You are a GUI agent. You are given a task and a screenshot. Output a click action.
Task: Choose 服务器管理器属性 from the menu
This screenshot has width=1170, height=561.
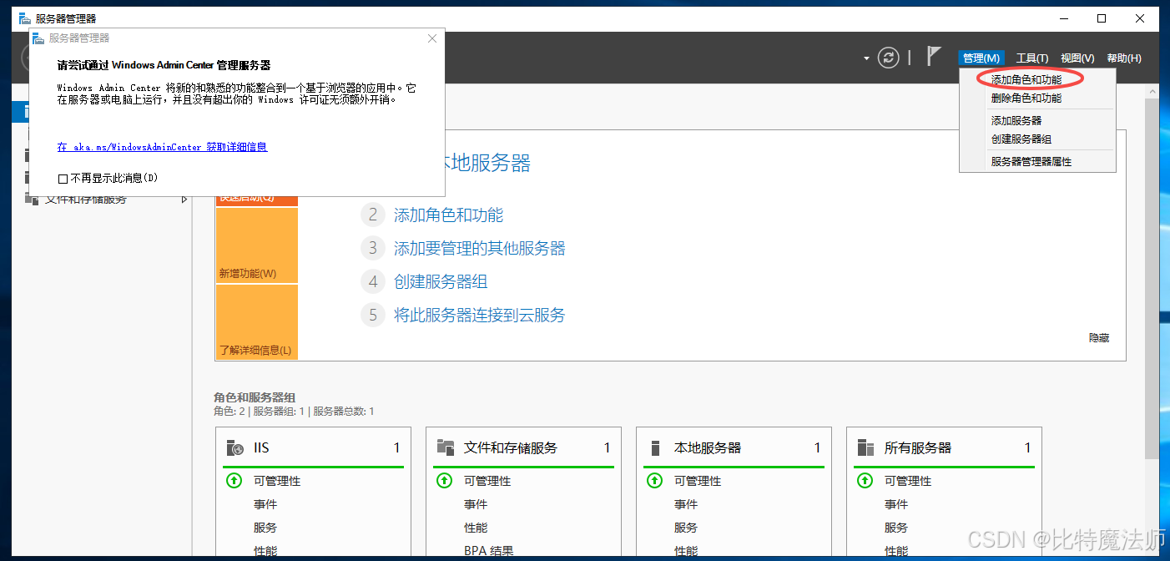1031,162
